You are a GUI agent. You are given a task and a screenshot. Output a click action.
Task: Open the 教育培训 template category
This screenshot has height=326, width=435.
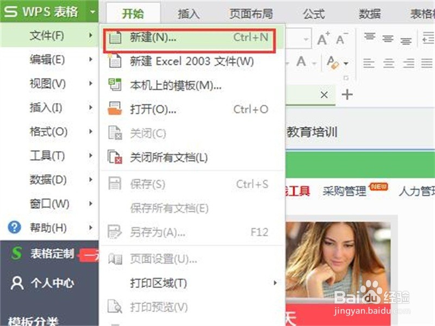click(312, 132)
